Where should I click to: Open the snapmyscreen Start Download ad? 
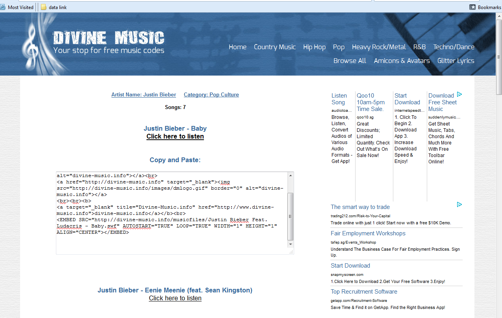point(350,266)
